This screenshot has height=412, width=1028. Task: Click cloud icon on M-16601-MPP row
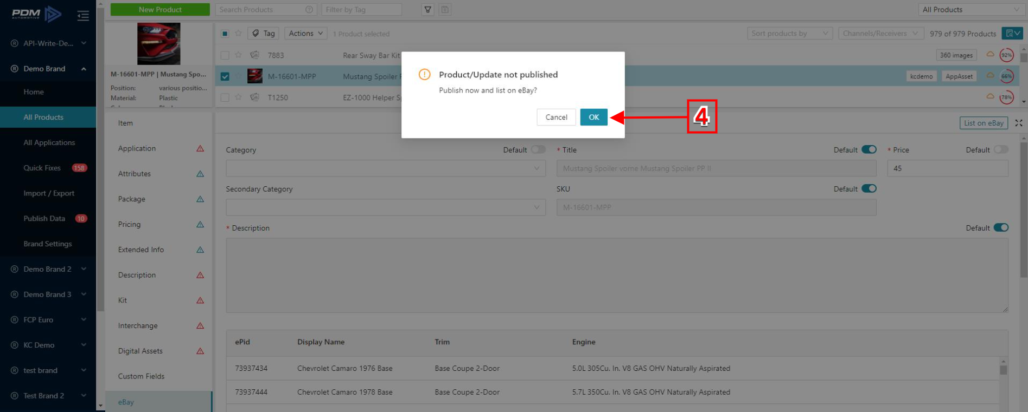coord(990,76)
